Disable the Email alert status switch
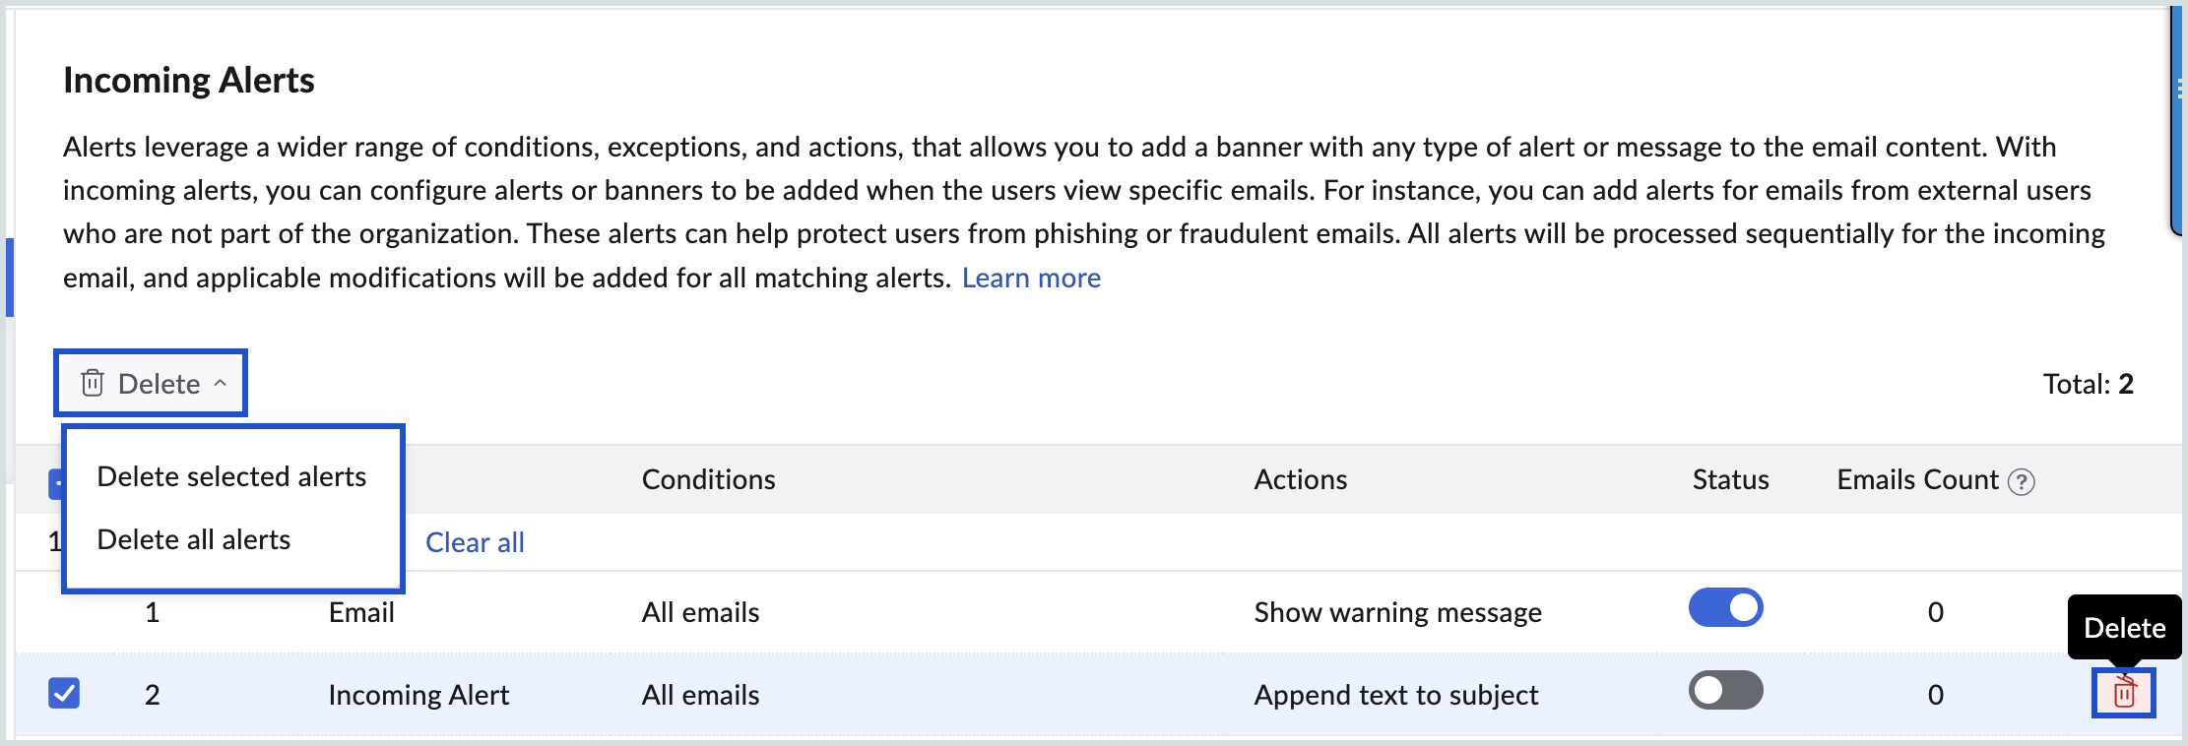Screen dimensions: 2188x746 click(1725, 608)
